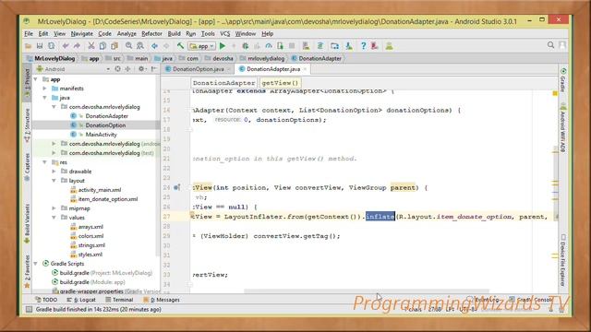Click the Copy icon in toolbar

tap(103, 46)
